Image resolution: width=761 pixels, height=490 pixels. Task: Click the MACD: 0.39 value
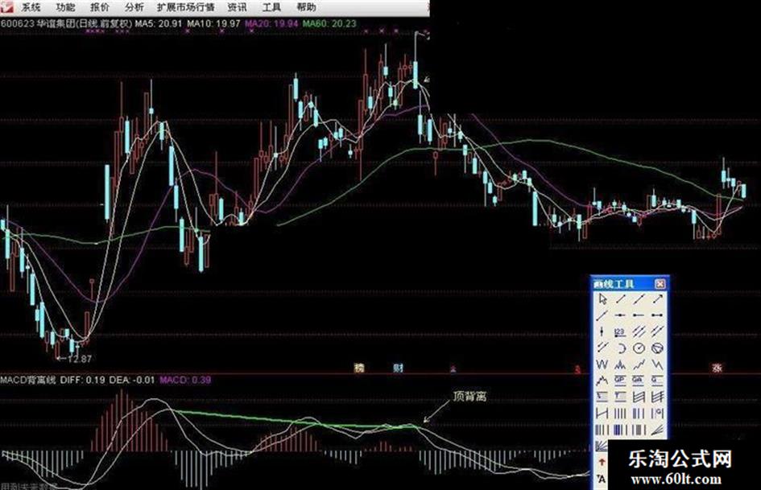pos(185,380)
